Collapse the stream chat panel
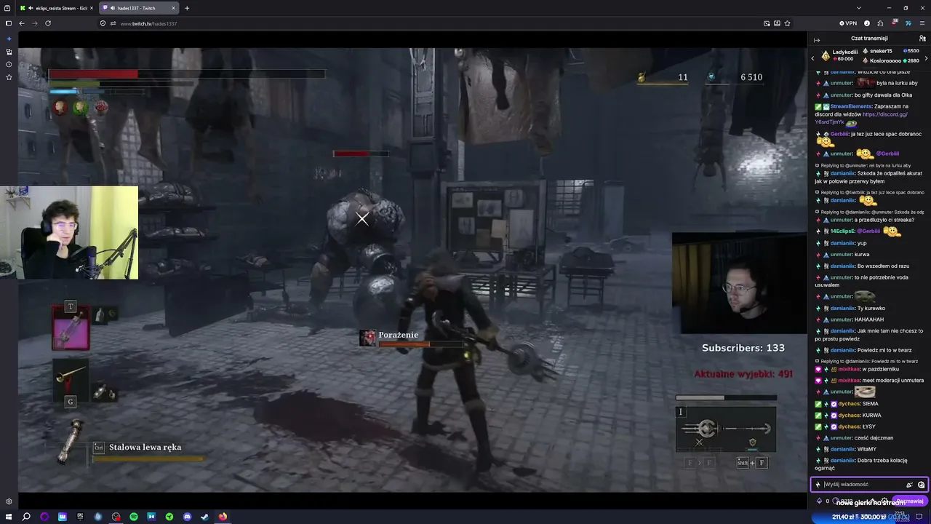Image resolution: width=931 pixels, height=524 pixels. click(817, 39)
